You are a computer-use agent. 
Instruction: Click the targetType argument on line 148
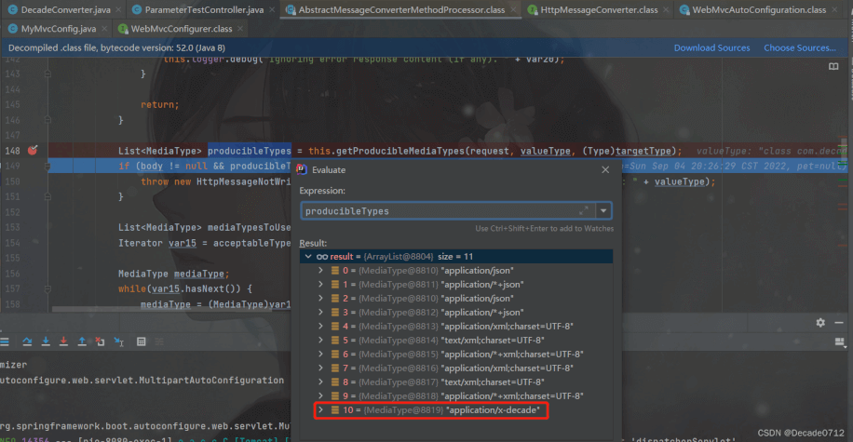[x=643, y=151]
